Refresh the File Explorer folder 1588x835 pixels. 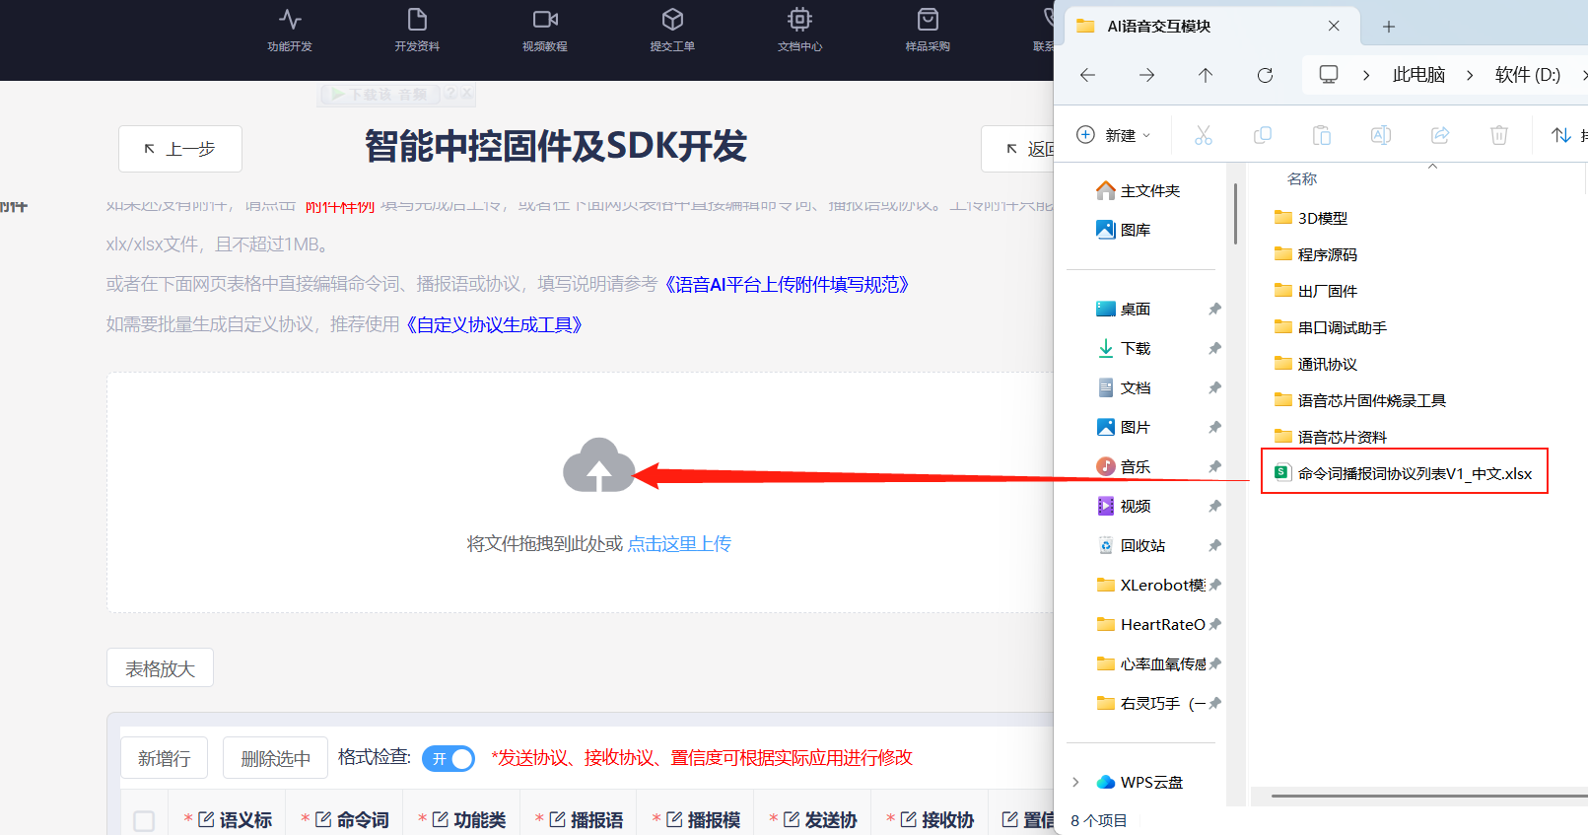(1265, 75)
